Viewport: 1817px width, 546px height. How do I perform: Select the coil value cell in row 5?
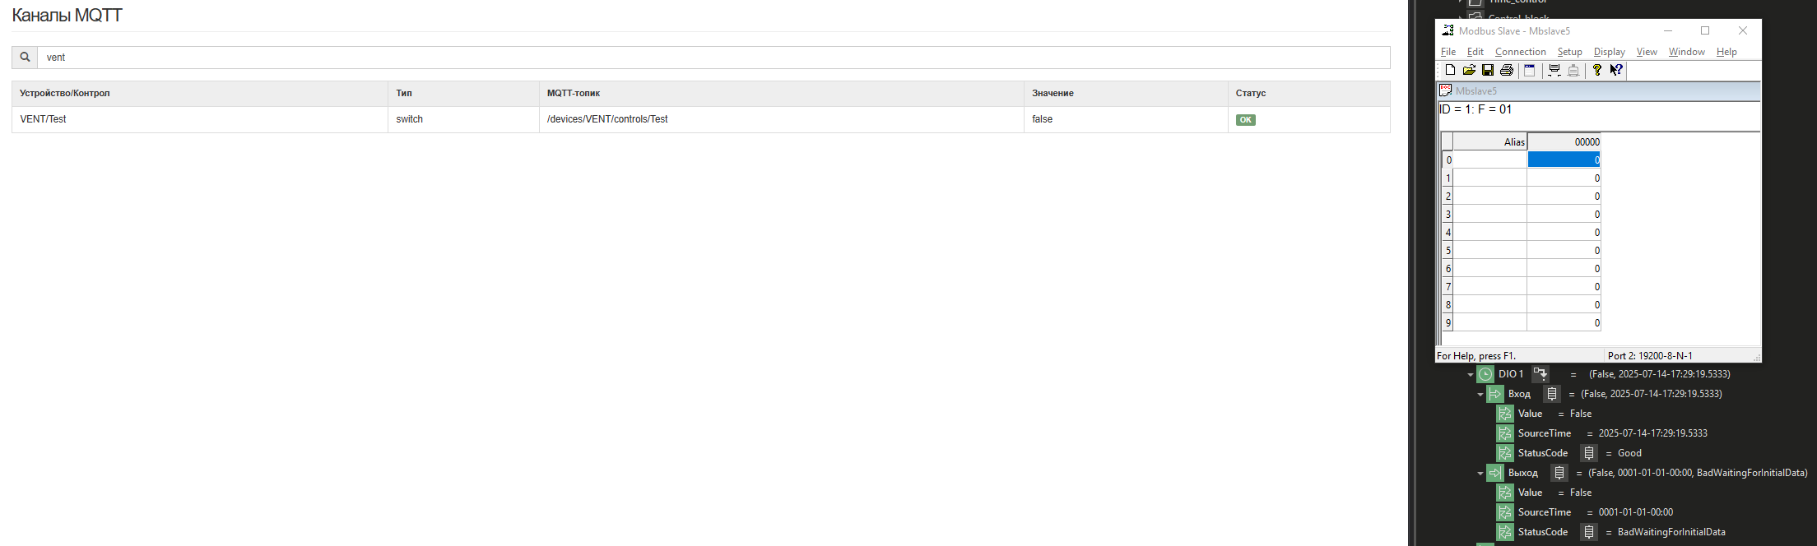click(1564, 251)
